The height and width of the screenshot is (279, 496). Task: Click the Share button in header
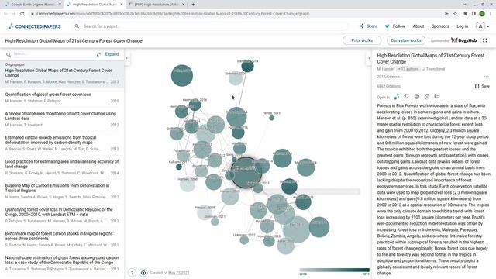(368, 26)
